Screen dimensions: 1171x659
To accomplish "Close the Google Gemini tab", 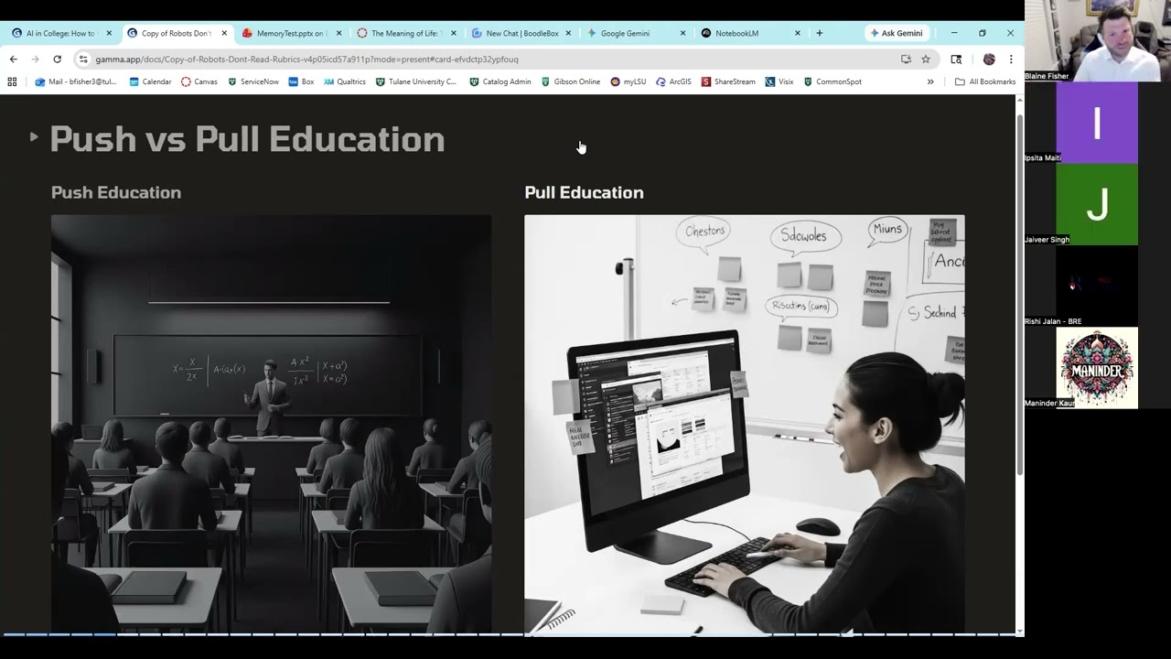I will (682, 33).
